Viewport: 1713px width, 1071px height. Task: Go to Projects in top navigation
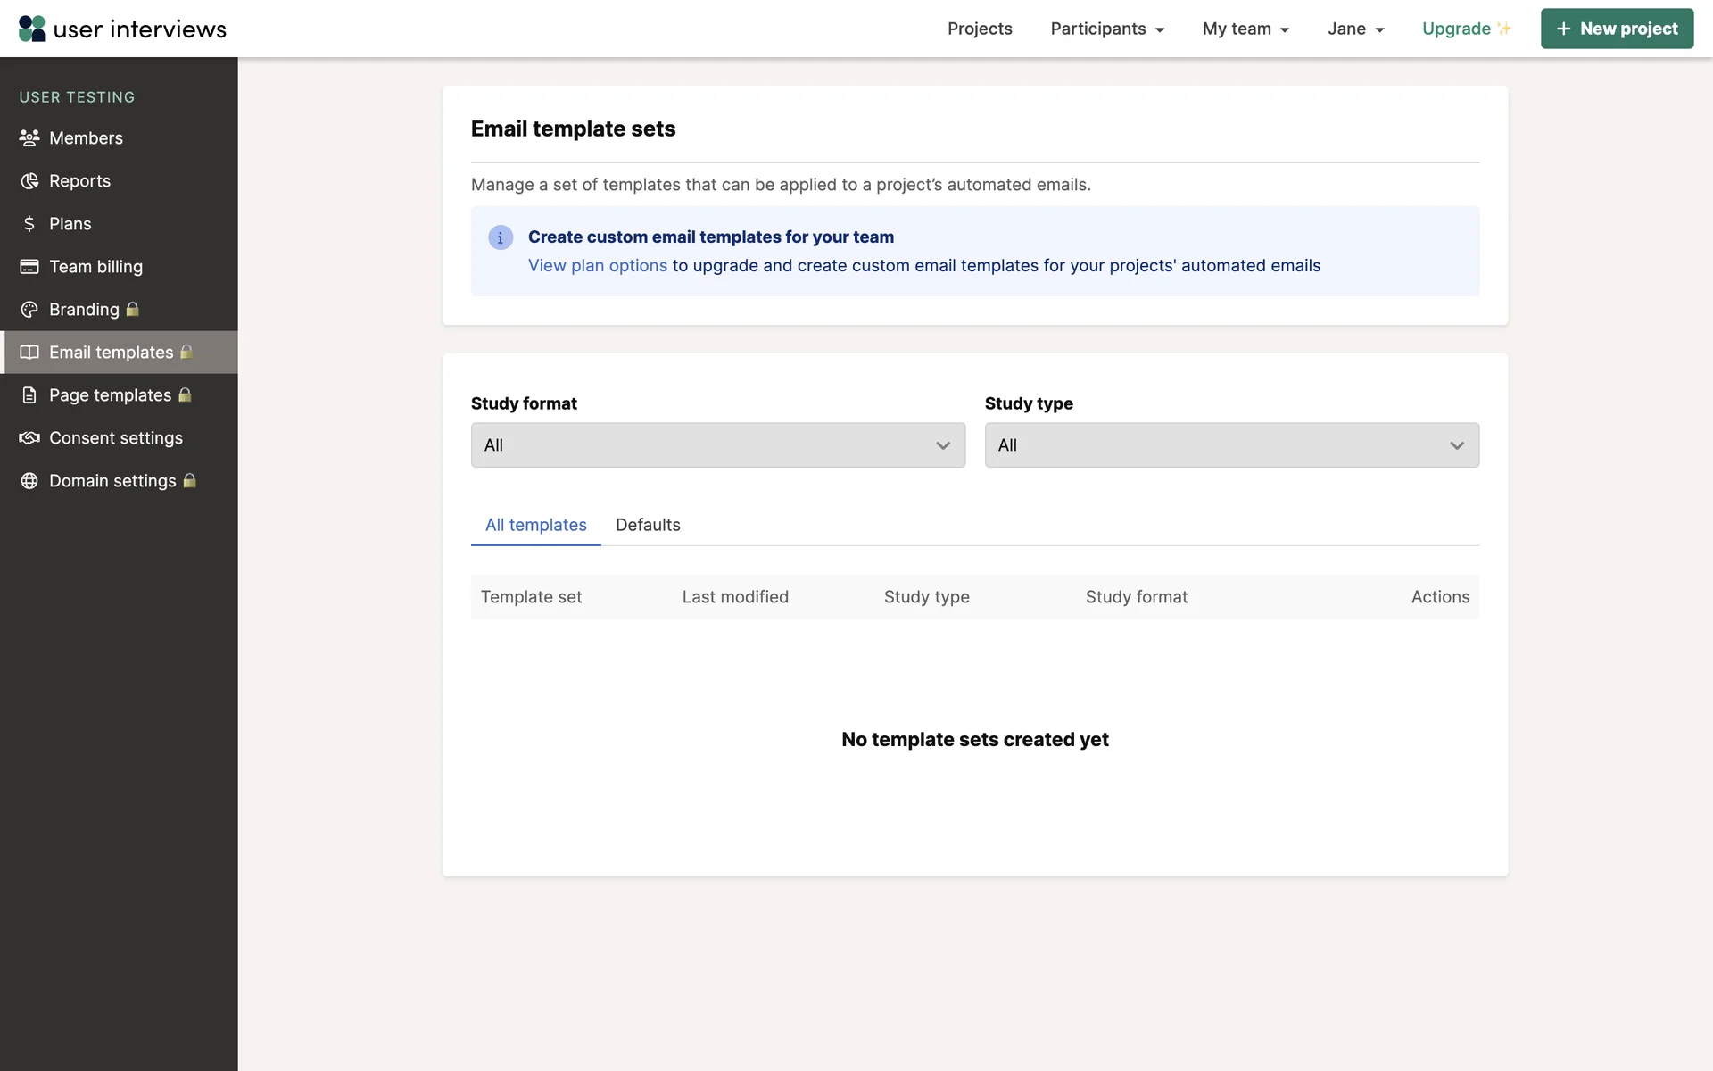[980, 29]
